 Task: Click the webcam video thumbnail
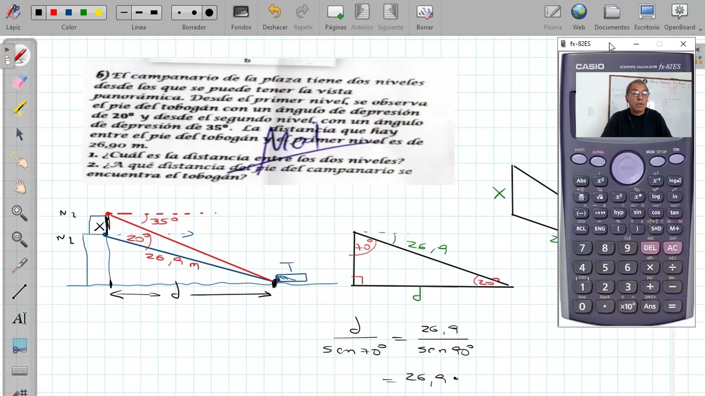633,105
